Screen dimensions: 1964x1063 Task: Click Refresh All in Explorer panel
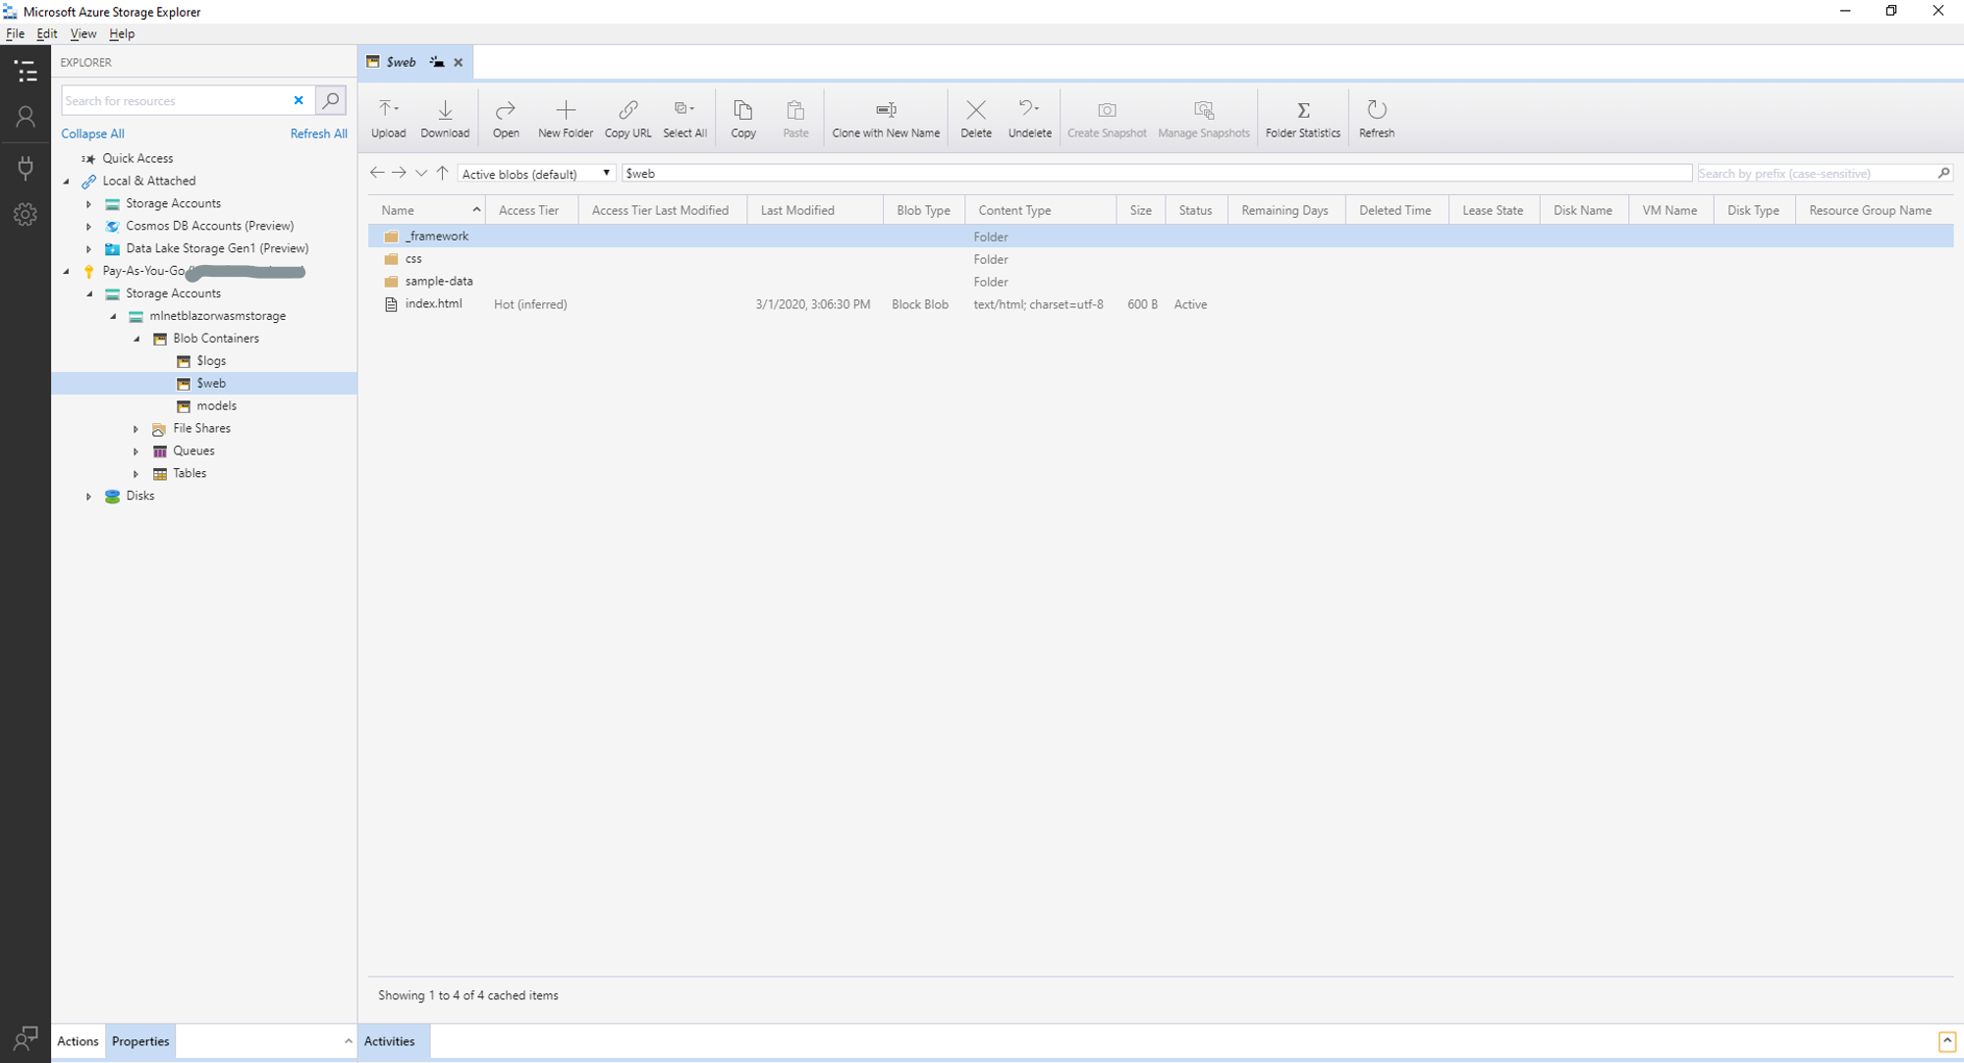click(318, 133)
